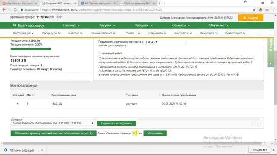277x155 pixels.
Task: Click the new contract price input field
Action: [165, 43]
